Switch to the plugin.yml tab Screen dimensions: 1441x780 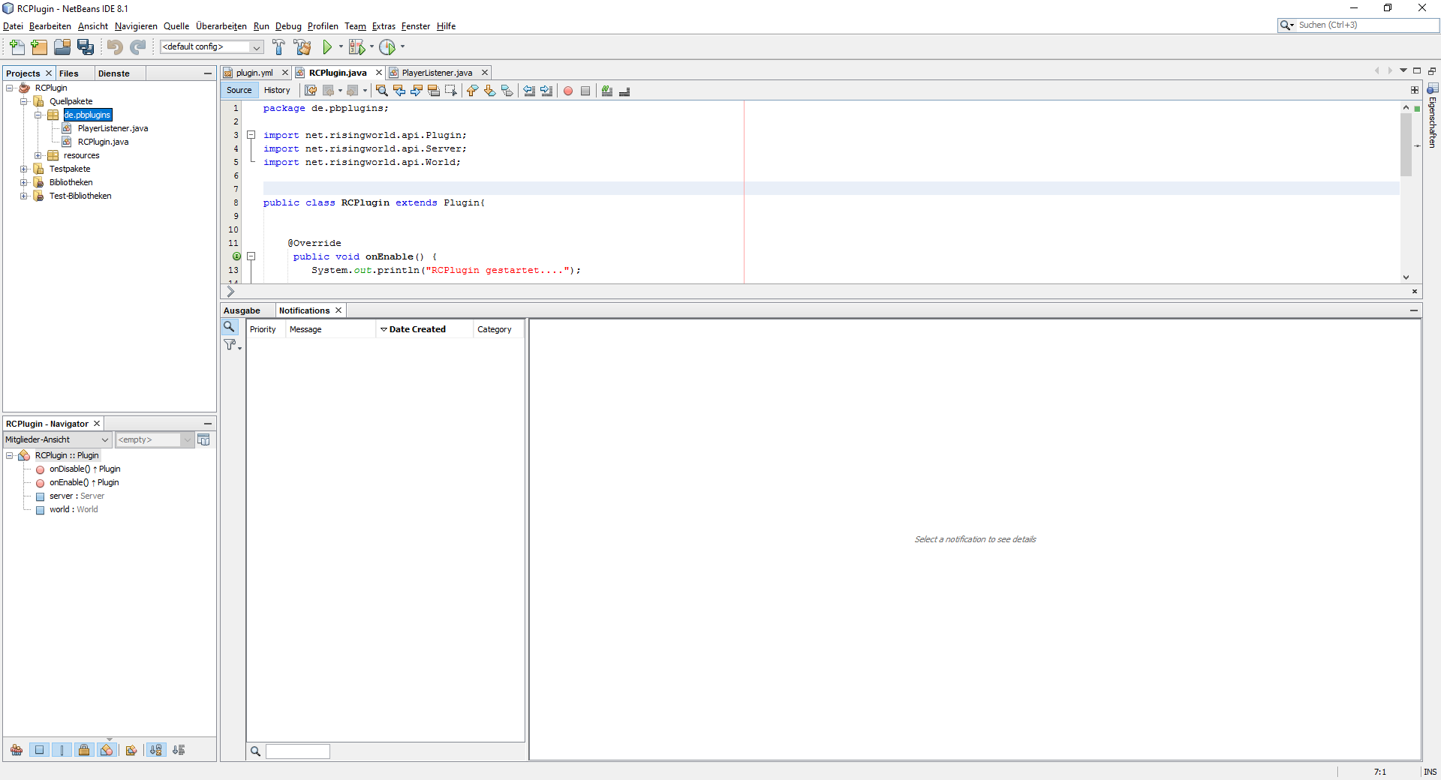tap(254, 73)
